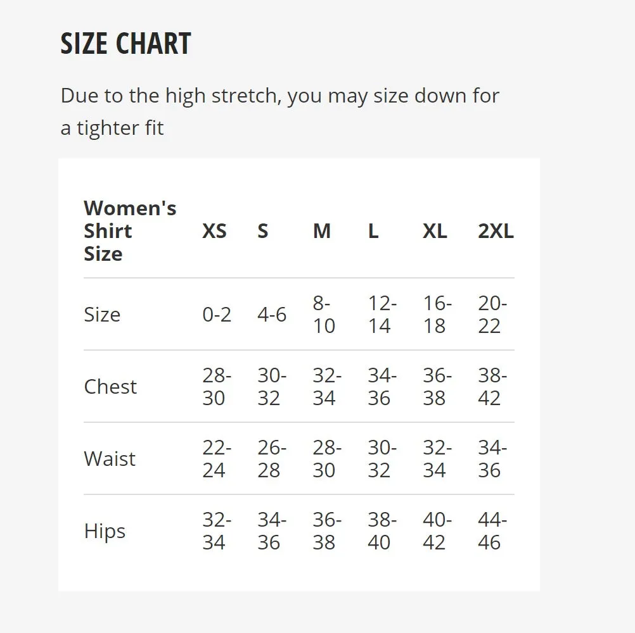Select the M column header
Screen dimensions: 635x633
pyautogui.click(x=322, y=231)
